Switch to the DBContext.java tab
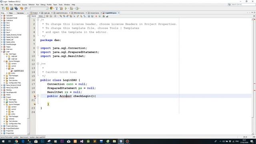Viewport: 256px width, 144px height. click(79, 13)
